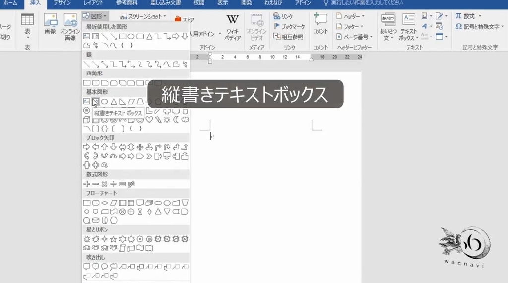Select the cloud shape
508x283 pixels.
pos(185,120)
